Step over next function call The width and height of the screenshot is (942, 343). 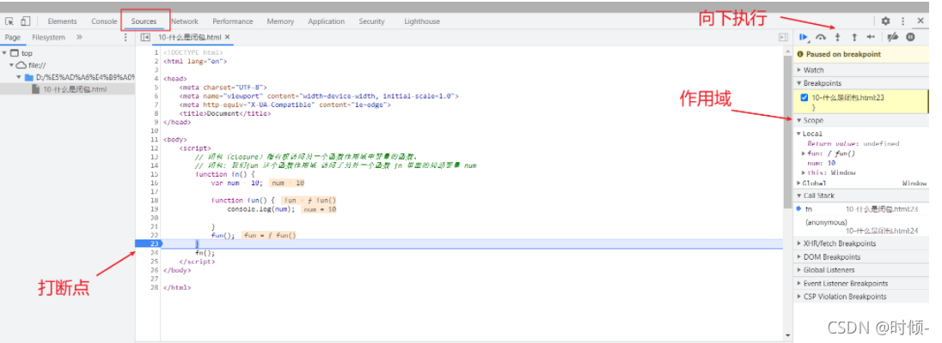pos(821,37)
